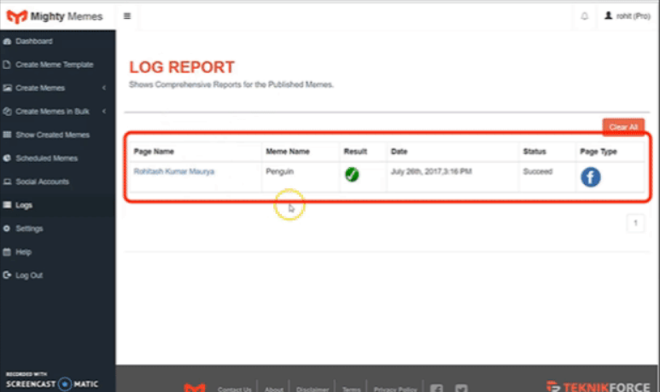Click the Settings gear icon

coord(7,228)
